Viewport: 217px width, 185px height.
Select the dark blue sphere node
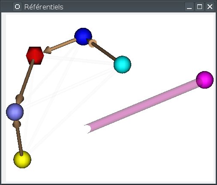point(83,36)
